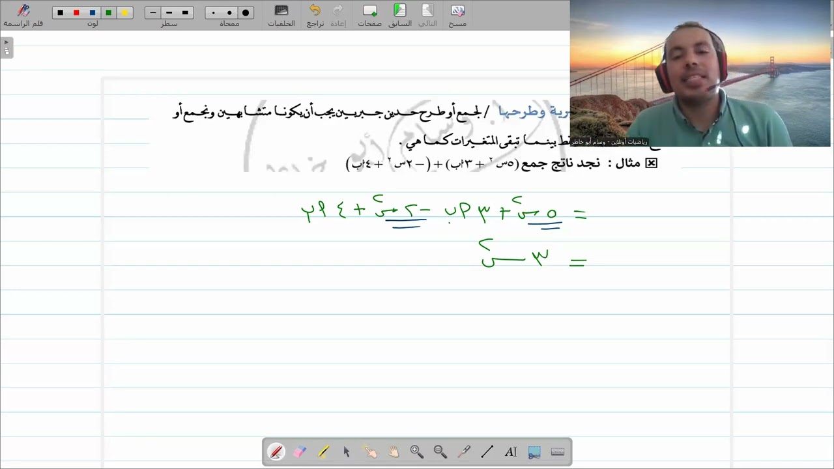Go to the previous page (السابق)
This screenshot has width=834, height=469.
click(x=400, y=15)
